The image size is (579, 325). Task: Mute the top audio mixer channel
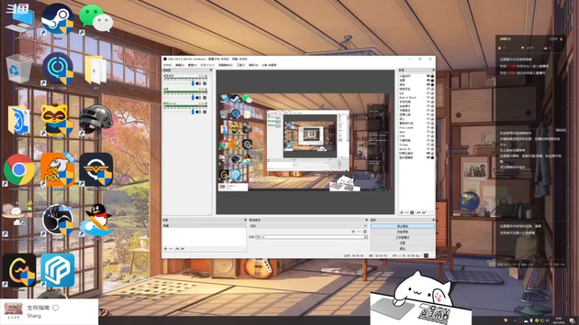click(198, 84)
